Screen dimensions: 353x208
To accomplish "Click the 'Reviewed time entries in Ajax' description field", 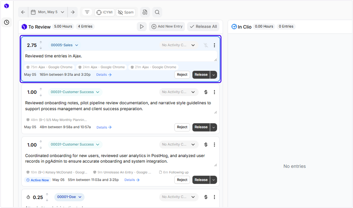I will pos(121,56).
